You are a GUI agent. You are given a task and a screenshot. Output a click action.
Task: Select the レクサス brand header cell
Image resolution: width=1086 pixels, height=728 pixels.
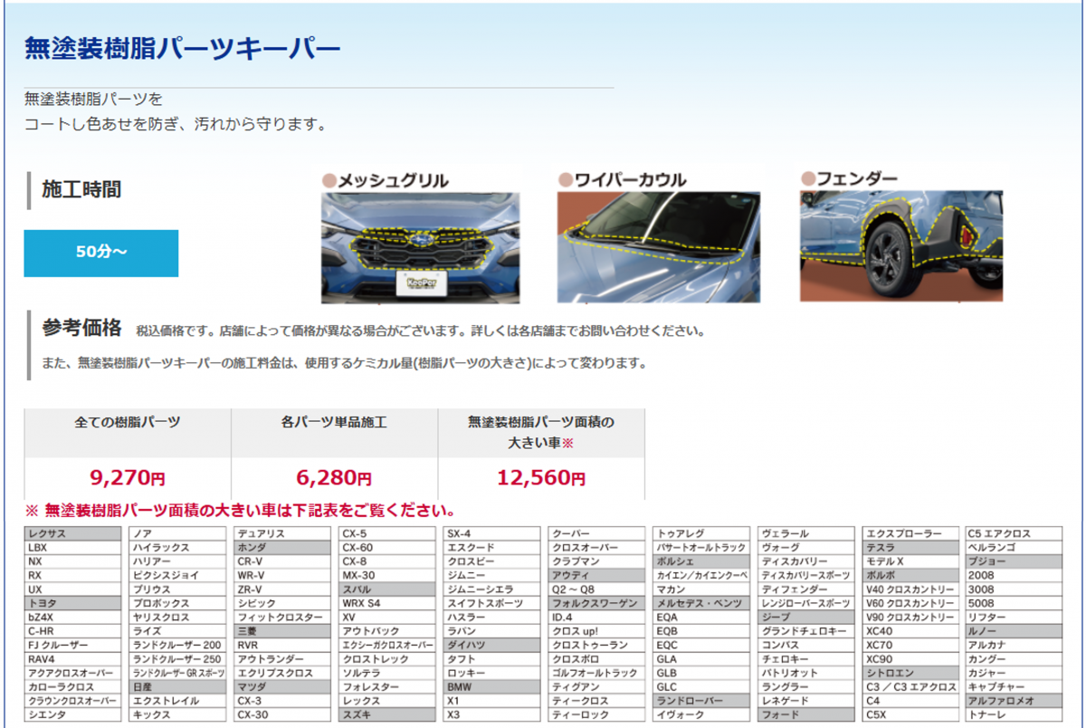[72, 534]
